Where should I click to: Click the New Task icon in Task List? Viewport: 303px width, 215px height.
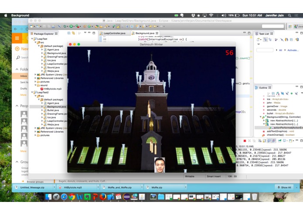(258, 40)
